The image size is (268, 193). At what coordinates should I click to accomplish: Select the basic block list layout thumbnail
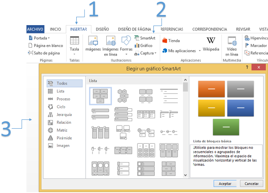tap(100, 95)
